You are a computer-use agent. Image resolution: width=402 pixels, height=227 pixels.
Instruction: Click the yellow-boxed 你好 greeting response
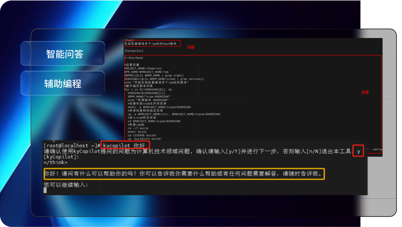[184, 174]
